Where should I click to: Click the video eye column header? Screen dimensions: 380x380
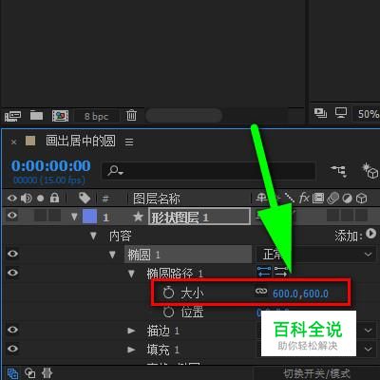12,199
